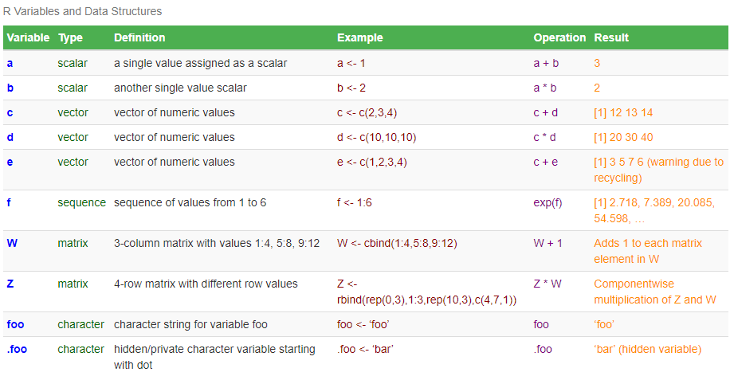The width and height of the screenshot is (730, 376).
Task: Select the 'Result' column header
Action: [611, 37]
